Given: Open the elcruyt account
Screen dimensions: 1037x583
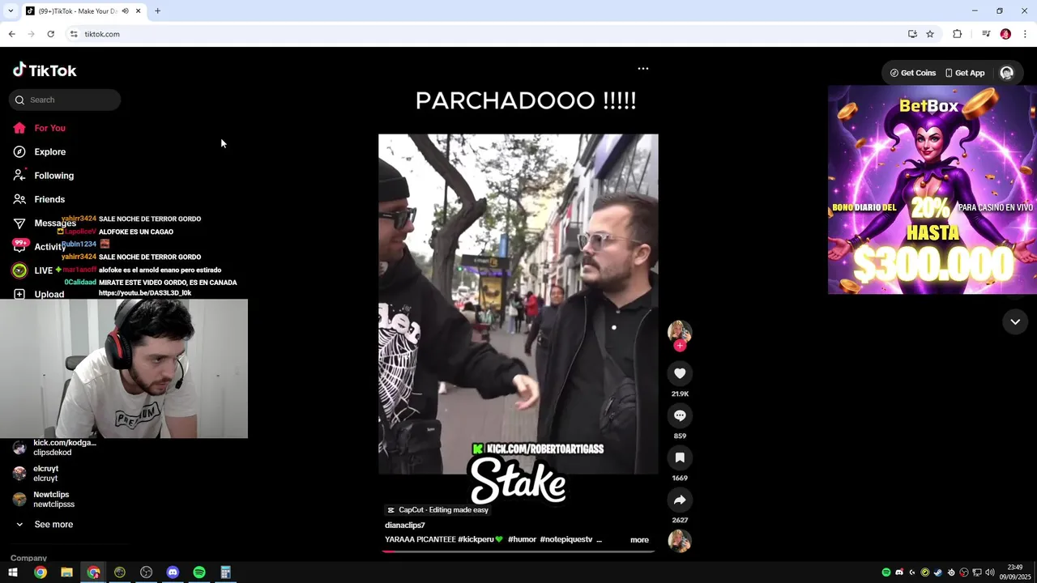Looking at the screenshot, I should (x=45, y=473).
